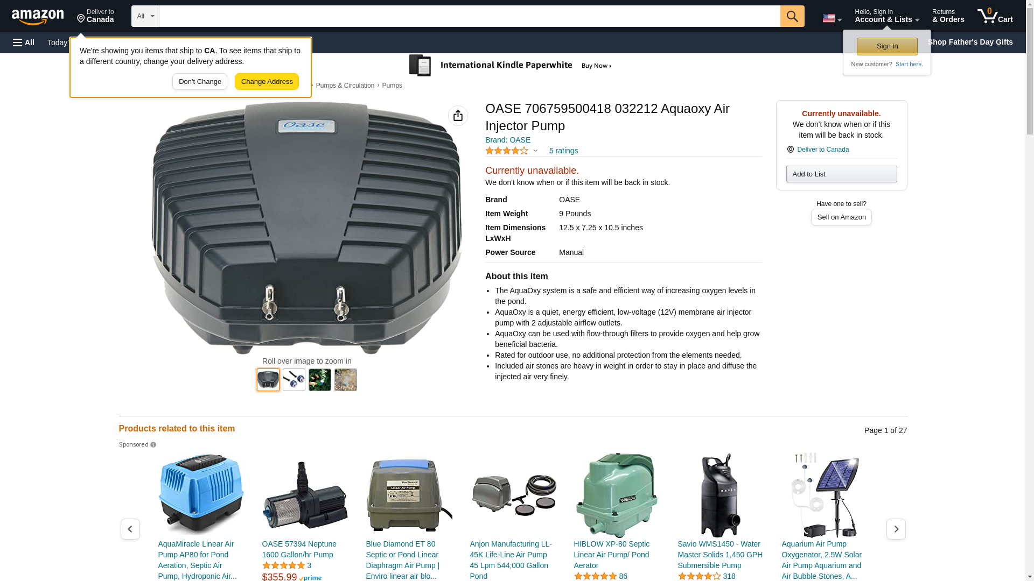Click the share icon on product image
Viewport: 1034px width, 581px height.
458,116
